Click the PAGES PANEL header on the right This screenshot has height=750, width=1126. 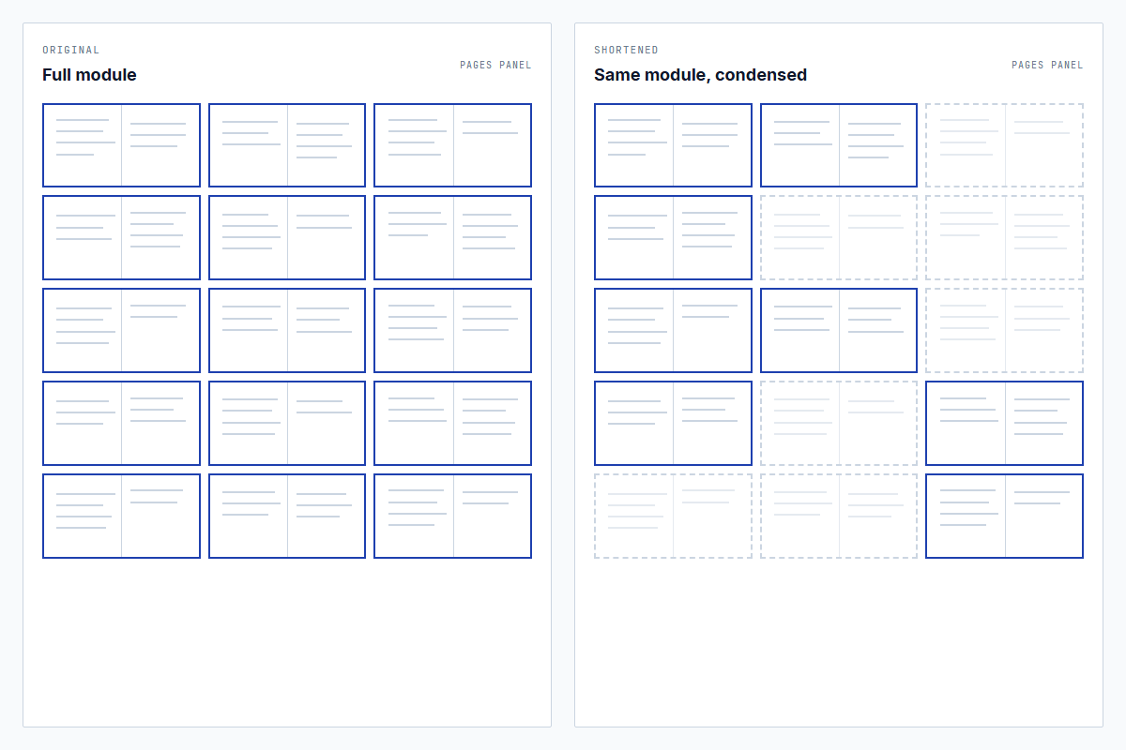click(1046, 65)
